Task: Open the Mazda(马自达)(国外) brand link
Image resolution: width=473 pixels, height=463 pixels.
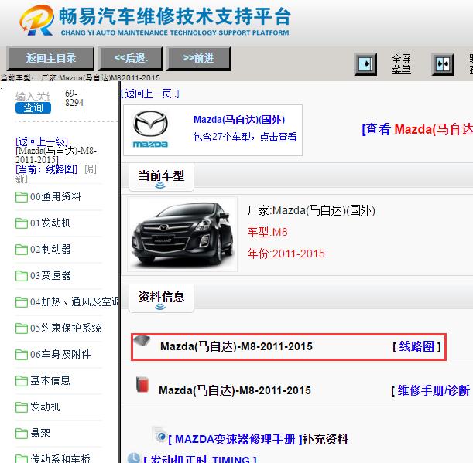Action: [x=239, y=120]
